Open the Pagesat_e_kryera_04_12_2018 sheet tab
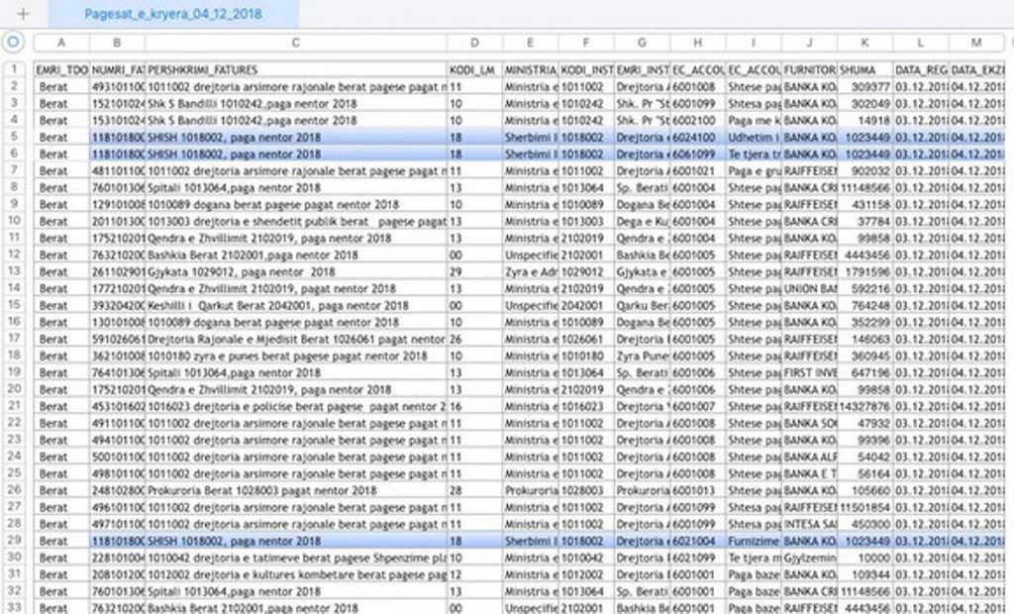This screenshot has height=614, width=1014. coord(173,14)
